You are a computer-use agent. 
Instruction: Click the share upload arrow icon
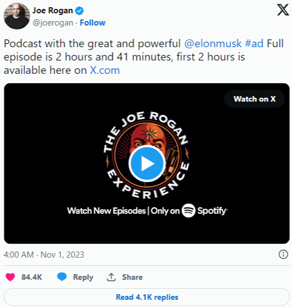tap(111, 277)
